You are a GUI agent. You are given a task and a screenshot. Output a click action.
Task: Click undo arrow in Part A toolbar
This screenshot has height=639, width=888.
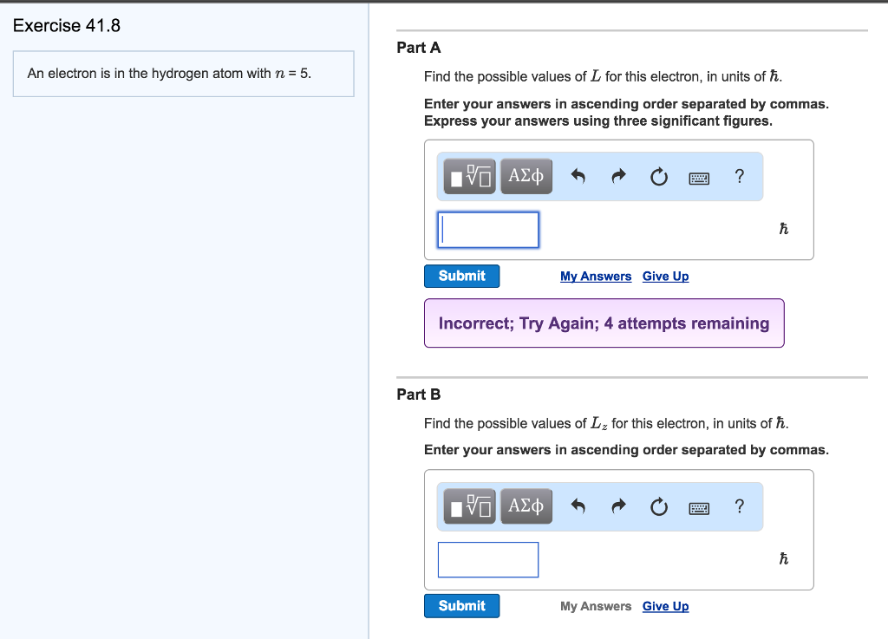(578, 177)
